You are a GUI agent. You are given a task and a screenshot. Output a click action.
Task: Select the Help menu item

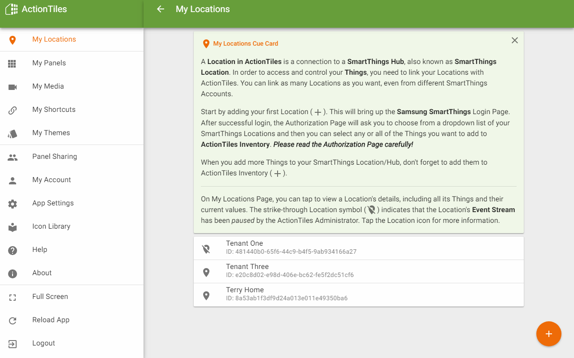(39, 250)
